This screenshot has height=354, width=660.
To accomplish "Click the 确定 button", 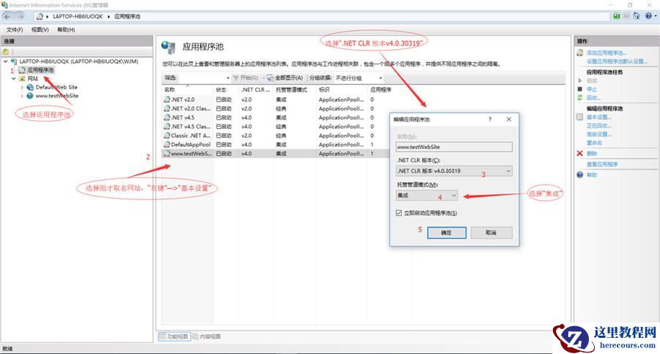I will point(447,233).
